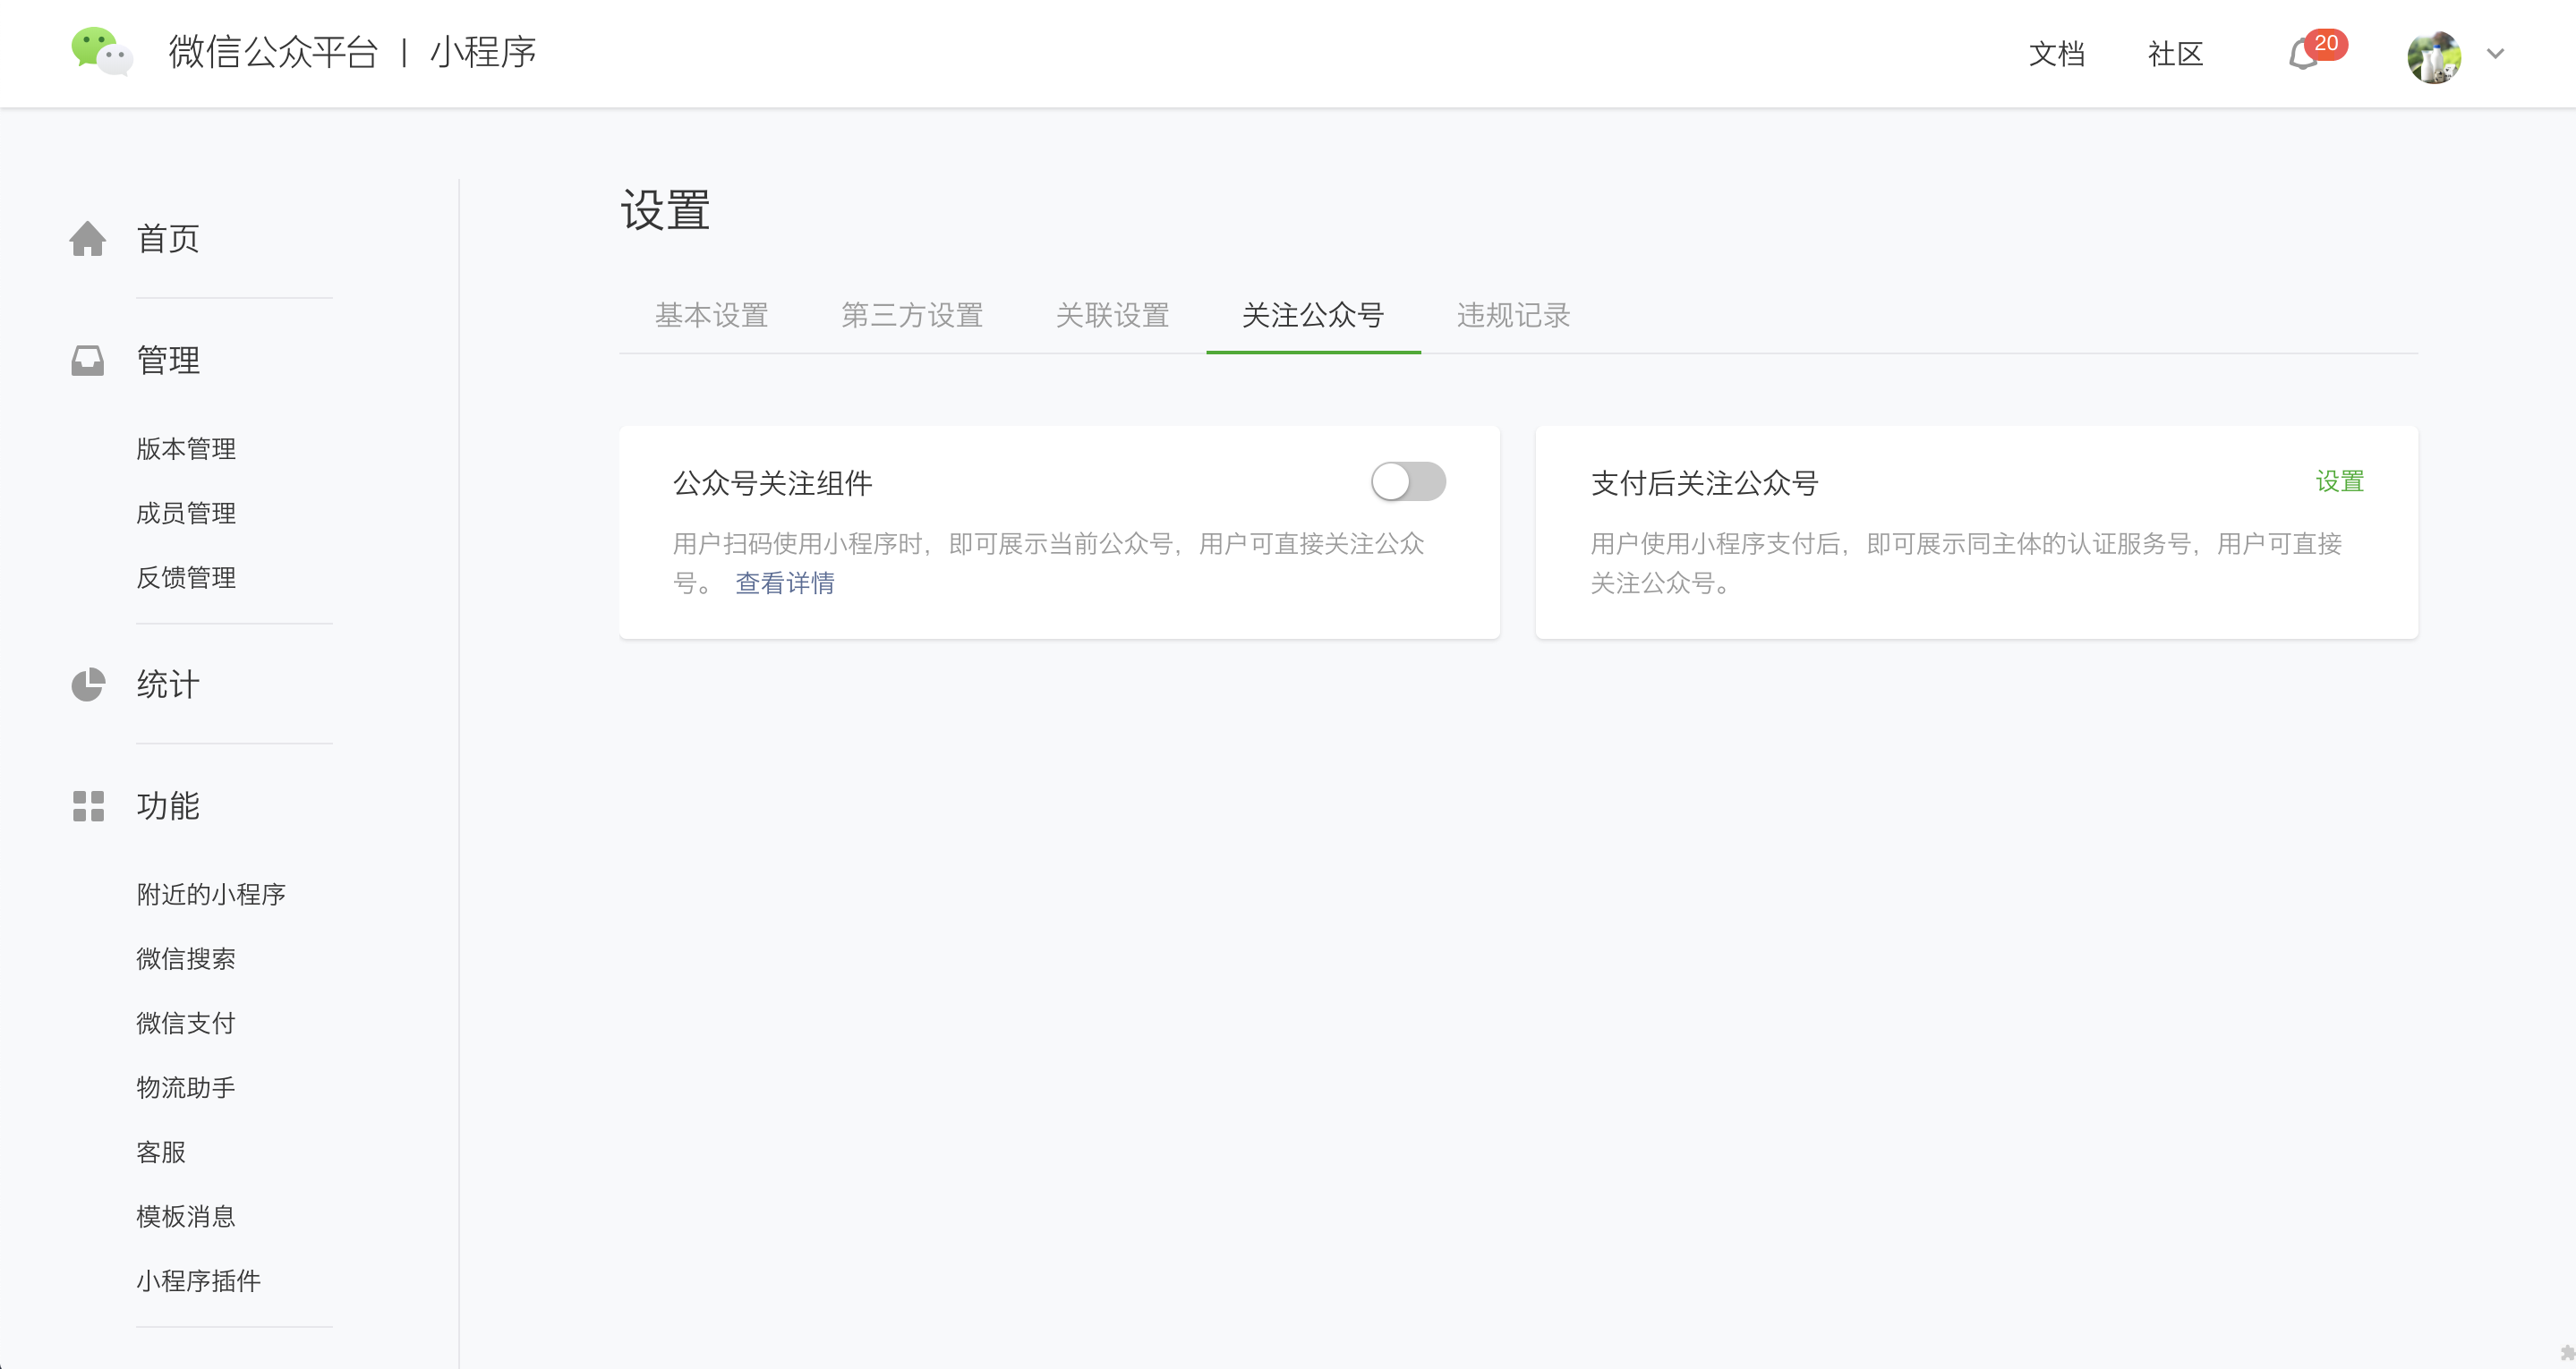This screenshot has height=1369, width=2576.
Task: Click the pie chart icon beside 统计
Action: 88,685
